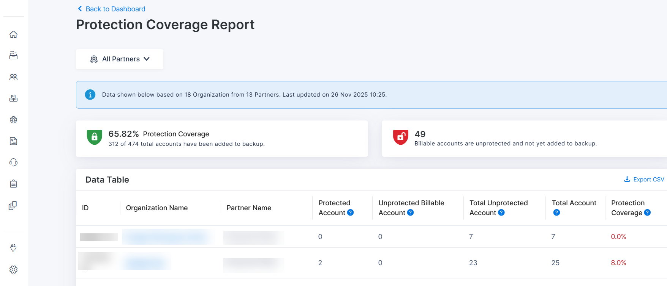This screenshot has width=667, height=286.
Task: Click the Unprotected Billable Account header
Action: pos(411,208)
